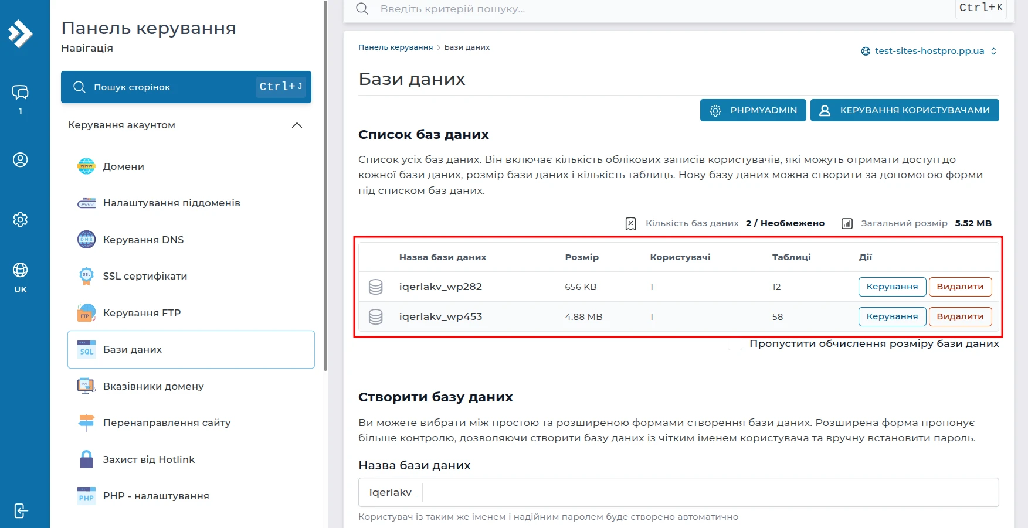Go to Налаштування піддоменів
The image size is (1028, 528).
(191, 203)
